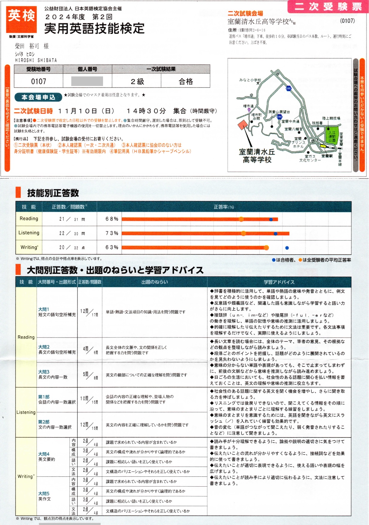Click the 学習アドバイス column header
The height and width of the screenshot is (525, 369).
click(279, 282)
